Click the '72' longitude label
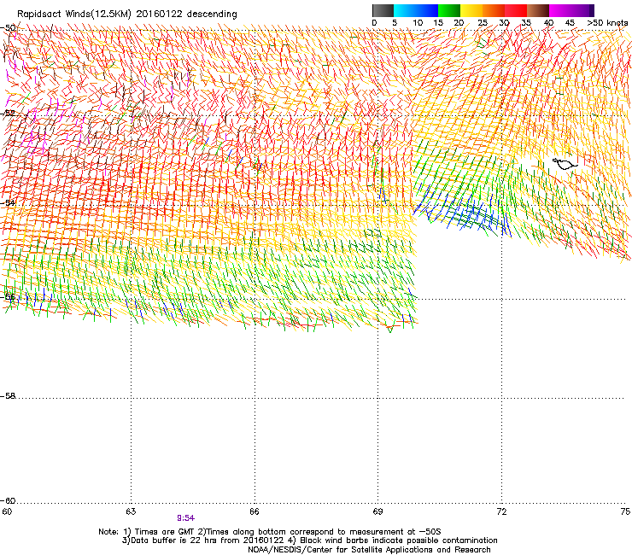Viewport: 632px width, 555px height. click(501, 511)
